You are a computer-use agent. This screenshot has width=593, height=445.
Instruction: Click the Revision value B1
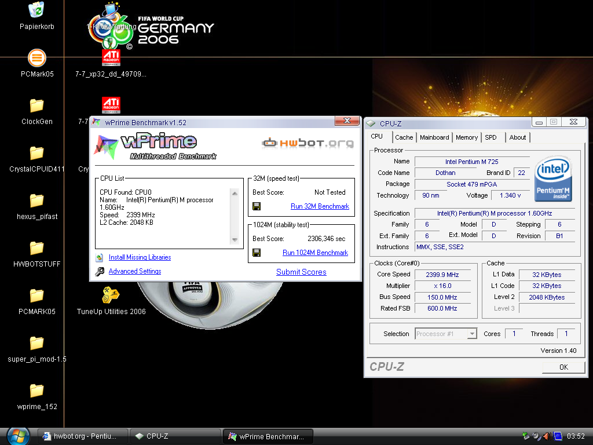click(559, 236)
